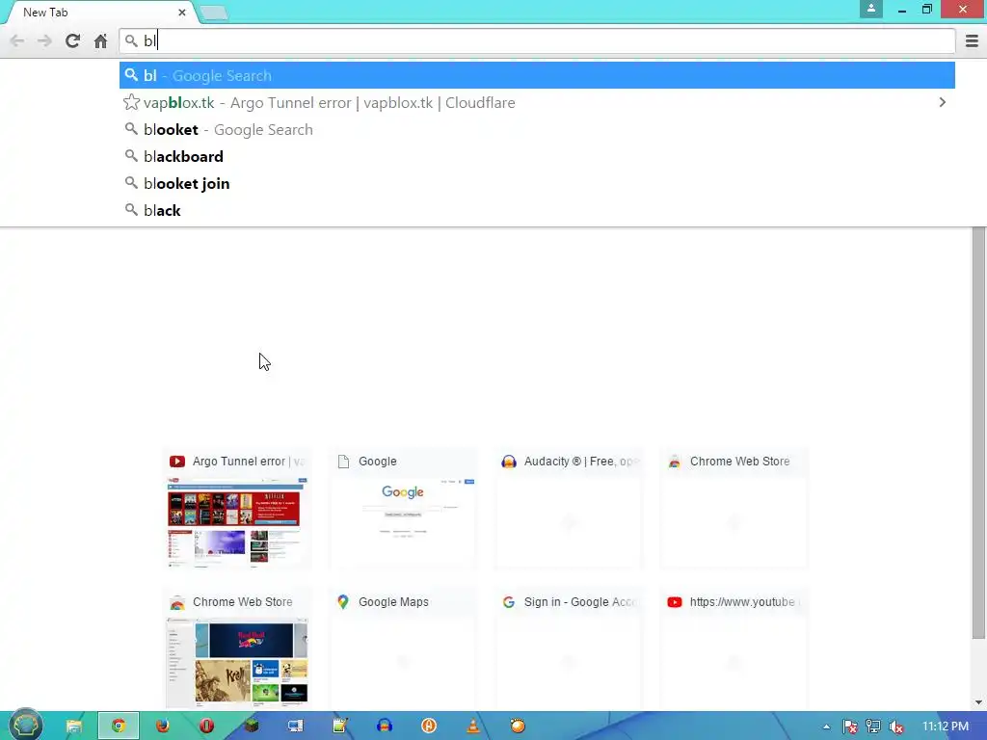Click inside the address bar containing 'bl'

pyautogui.click(x=537, y=41)
